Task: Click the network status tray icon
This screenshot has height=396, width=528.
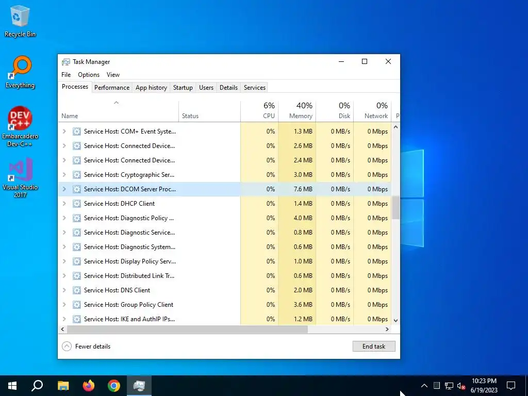Action: (449, 386)
